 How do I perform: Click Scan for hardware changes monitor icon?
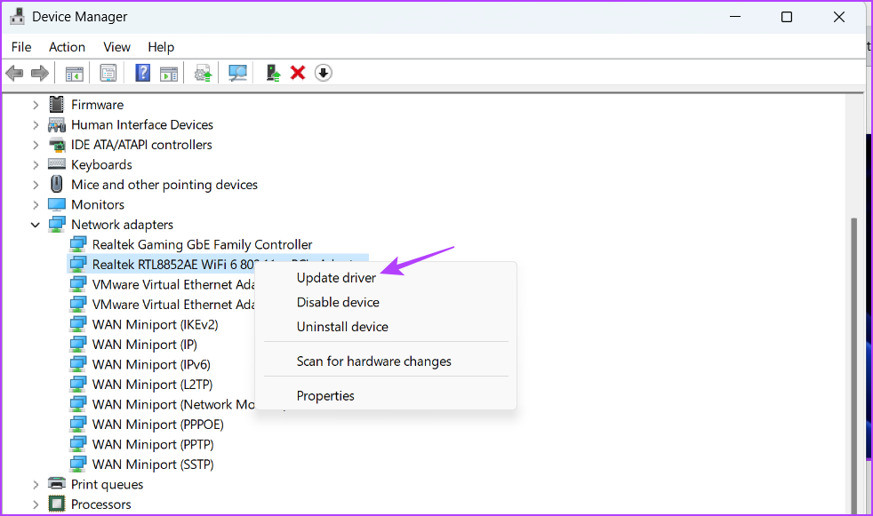click(237, 73)
